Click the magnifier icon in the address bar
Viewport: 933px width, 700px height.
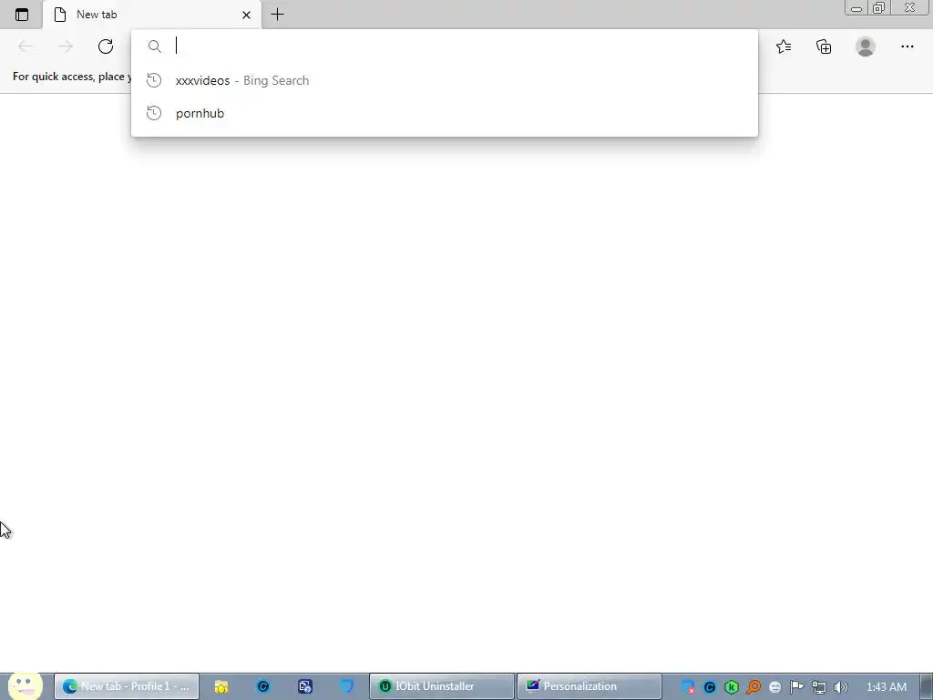(x=155, y=46)
